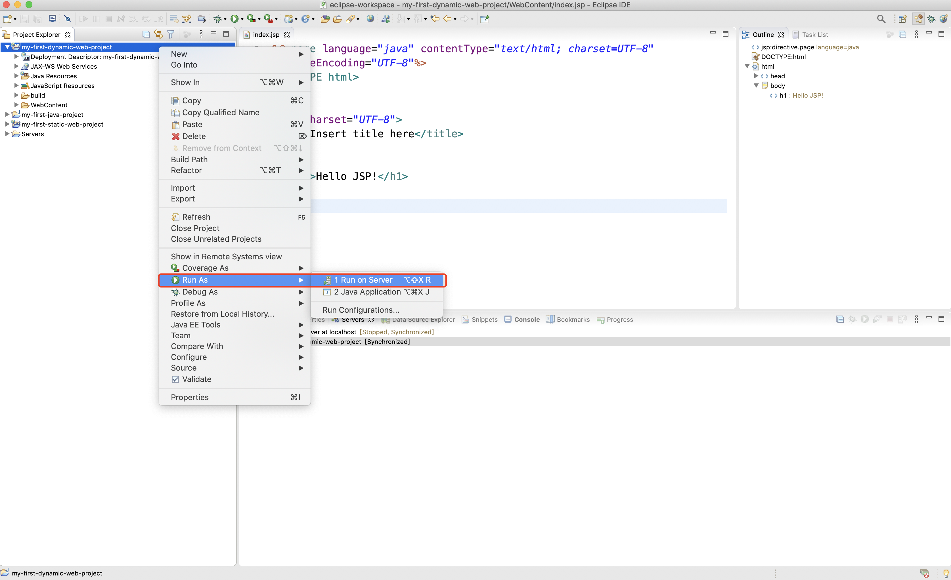
Task: Select Close Project in context menu
Action: click(x=235, y=228)
